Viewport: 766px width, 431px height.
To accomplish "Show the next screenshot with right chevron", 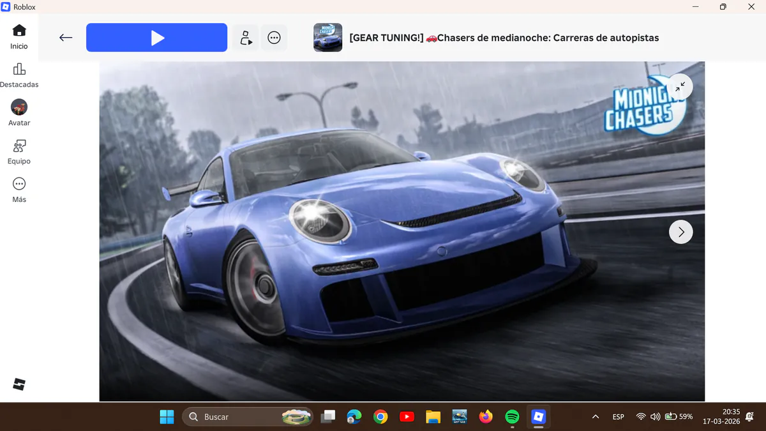I will (680, 232).
